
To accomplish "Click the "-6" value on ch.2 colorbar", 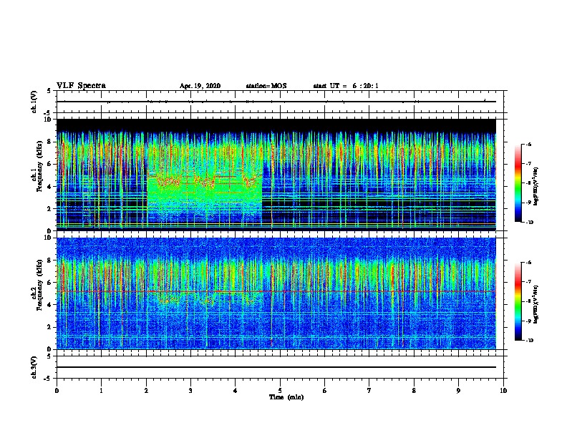I will click(x=528, y=263).
